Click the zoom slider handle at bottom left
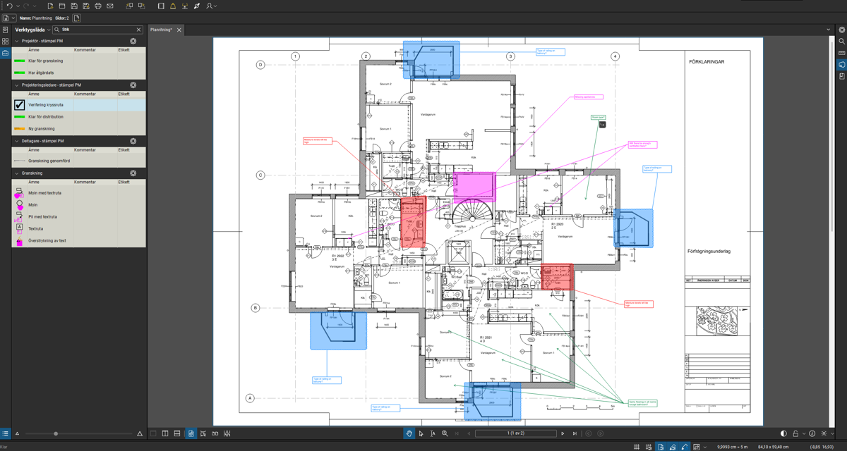Image resolution: width=847 pixels, height=451 pixels. [56, 433]
